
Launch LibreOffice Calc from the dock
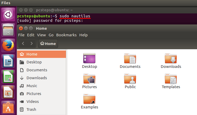coord(8,77)
